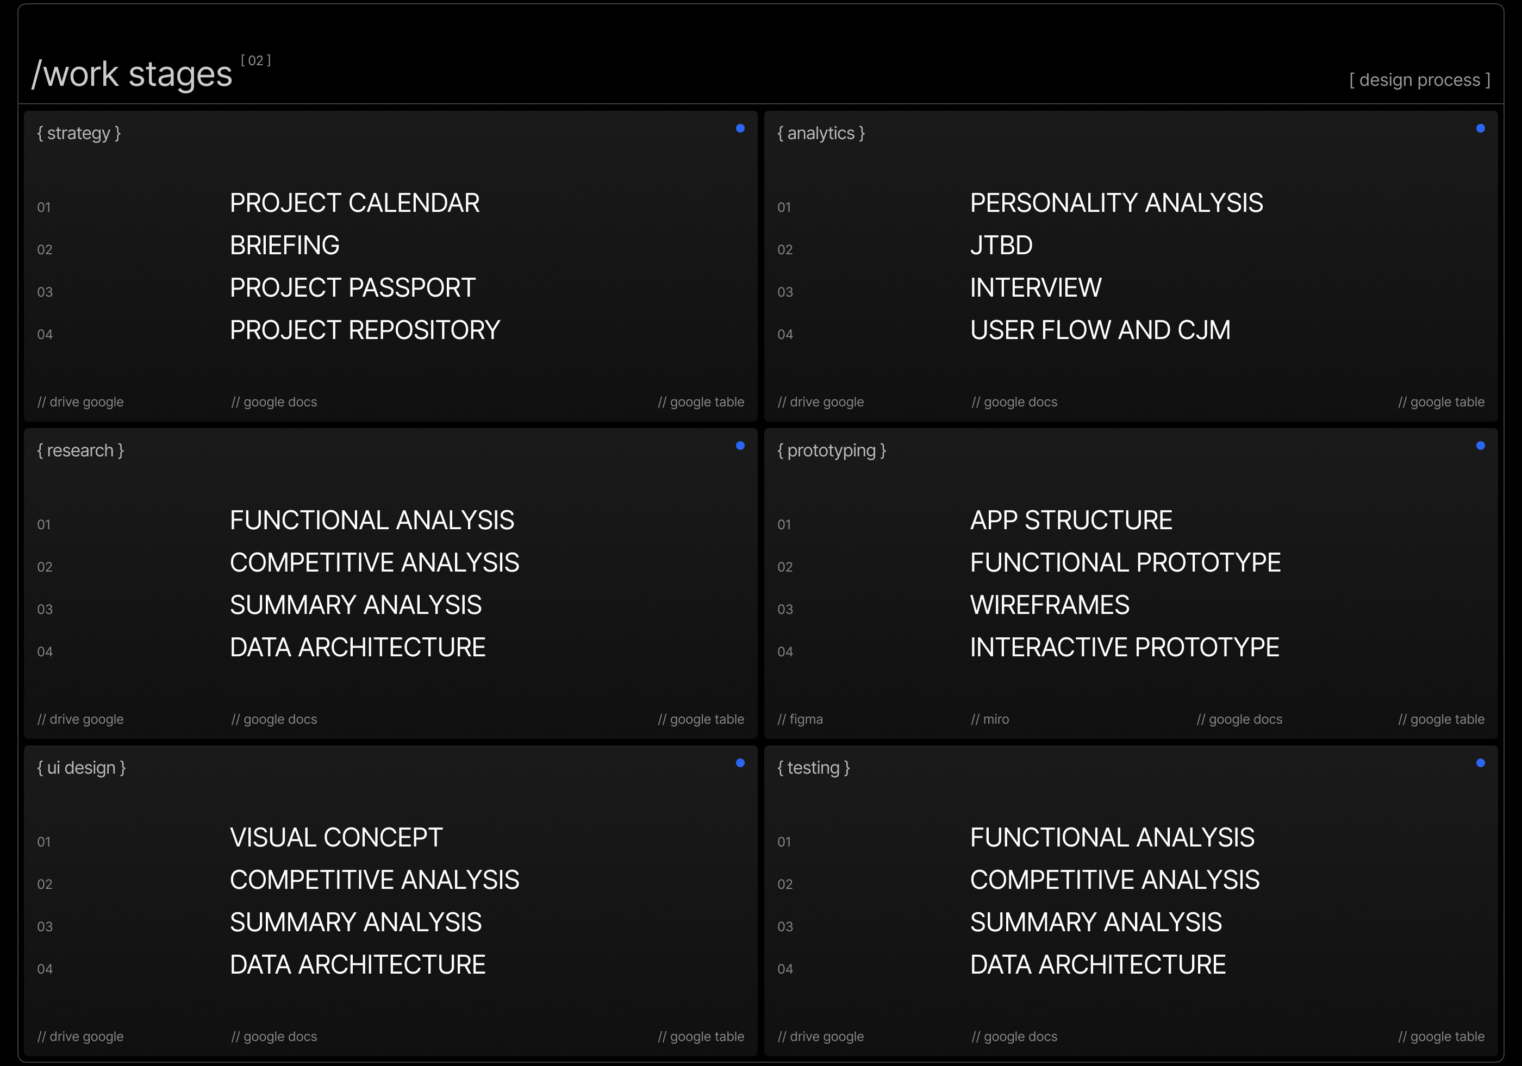Click the blue dot in testing card
1522x1066 pixels.
(x=1480, y=763)
